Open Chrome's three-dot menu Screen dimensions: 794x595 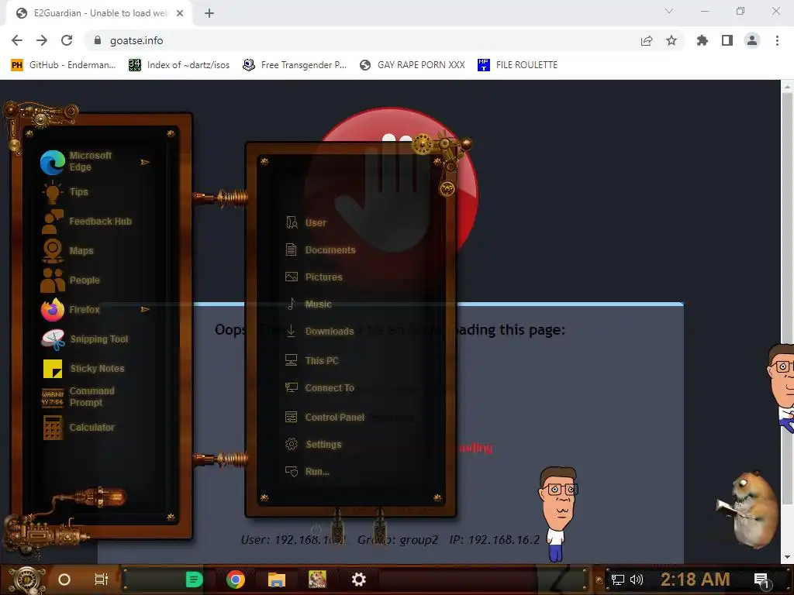(x=777, y=40)
